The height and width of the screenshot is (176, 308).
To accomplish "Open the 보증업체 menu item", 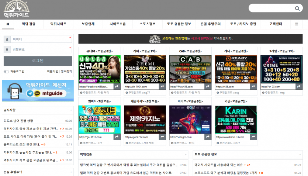I will pos(88,24).
